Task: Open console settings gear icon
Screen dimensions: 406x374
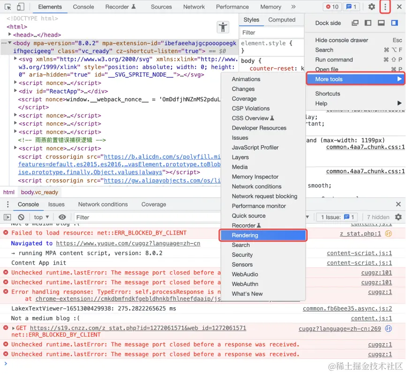Action: coord(398,217)
